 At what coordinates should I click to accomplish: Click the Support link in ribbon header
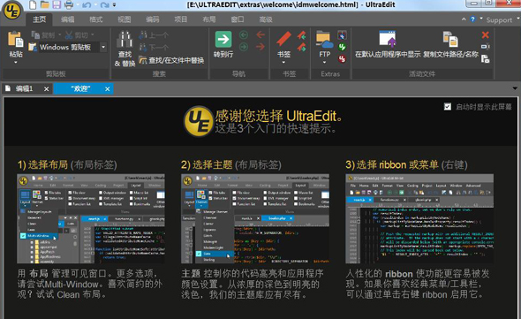pyautogui.click(x=499, y=20)
